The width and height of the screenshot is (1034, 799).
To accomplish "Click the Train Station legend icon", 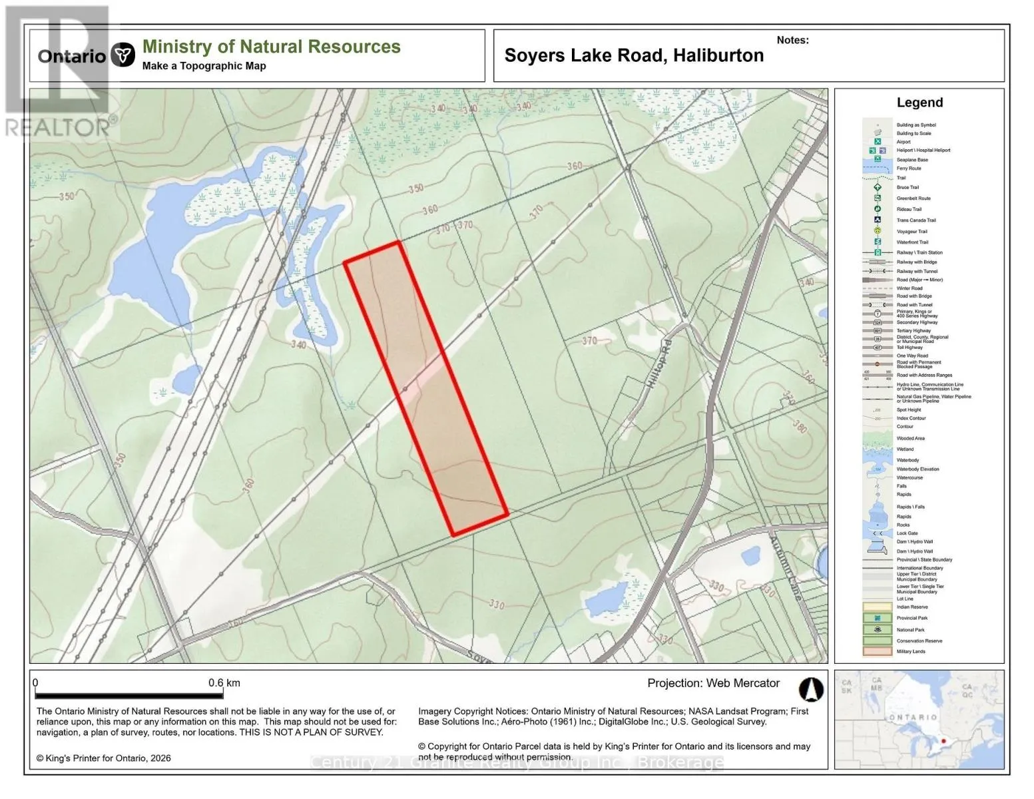I will 878,252.
